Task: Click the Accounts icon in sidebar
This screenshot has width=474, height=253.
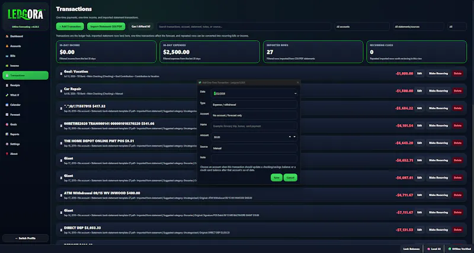Action: point(7,46)
